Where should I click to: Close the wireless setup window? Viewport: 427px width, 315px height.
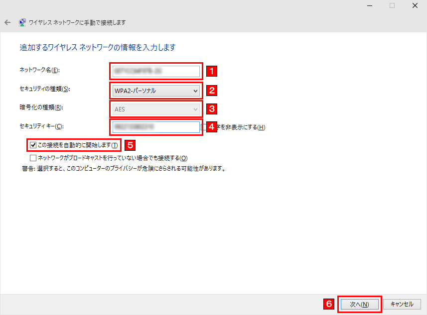pos(415,5)
